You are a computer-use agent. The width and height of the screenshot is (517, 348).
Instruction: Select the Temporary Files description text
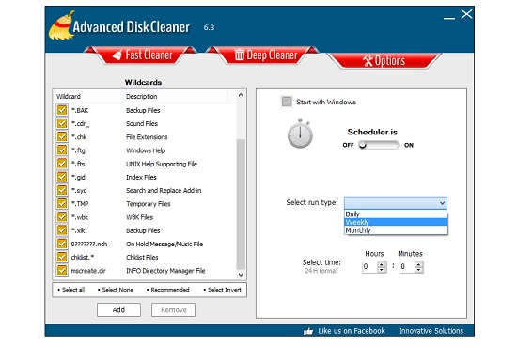(148, 204)
